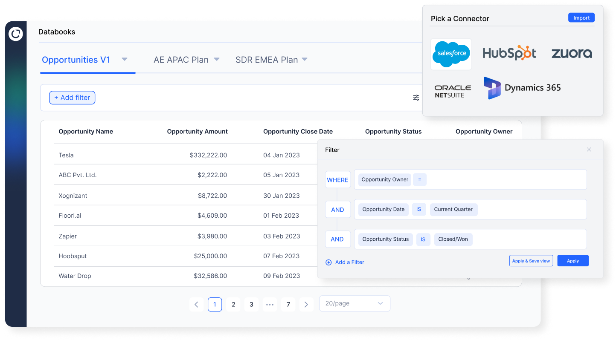Click the + Add filter button

coord(72,98)
